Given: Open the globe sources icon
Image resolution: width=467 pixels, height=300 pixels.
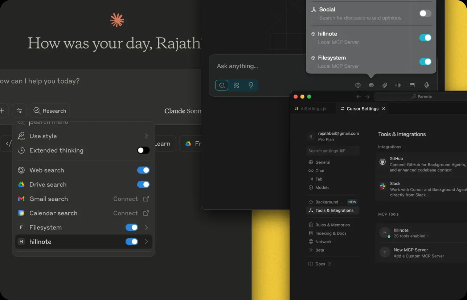Looking at the screenshot, I should 371,85.
